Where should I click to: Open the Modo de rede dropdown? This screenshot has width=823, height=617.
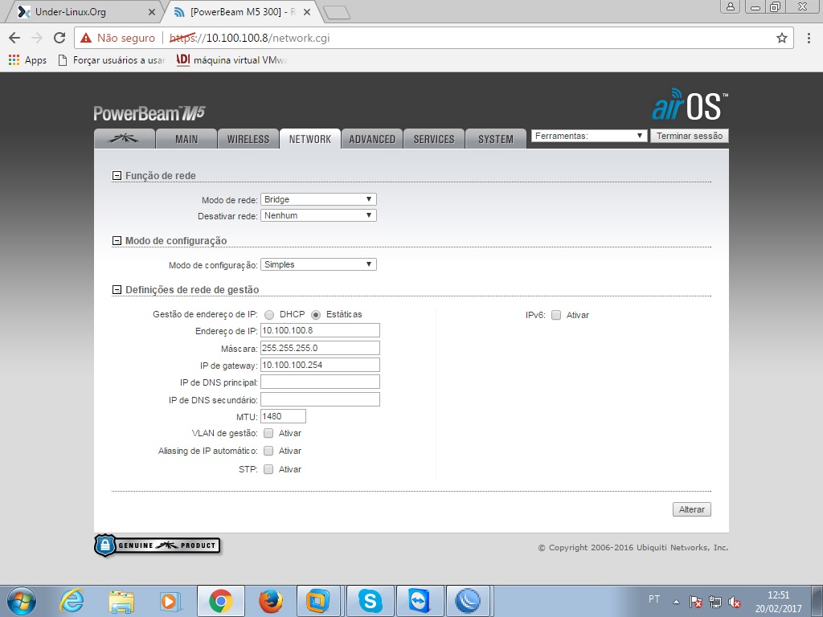click(x=318, y=199)
